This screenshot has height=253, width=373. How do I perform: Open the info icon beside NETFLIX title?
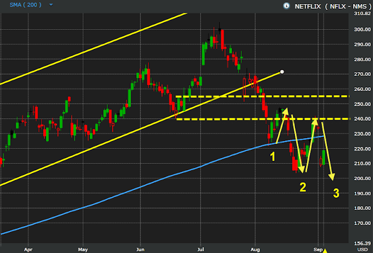(x=286, y=6)
